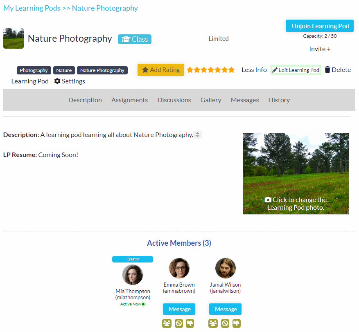Image resolution: width=359 pixels, height=332 pixels.
Task: Click the Limited label
Action: (219, 39)
